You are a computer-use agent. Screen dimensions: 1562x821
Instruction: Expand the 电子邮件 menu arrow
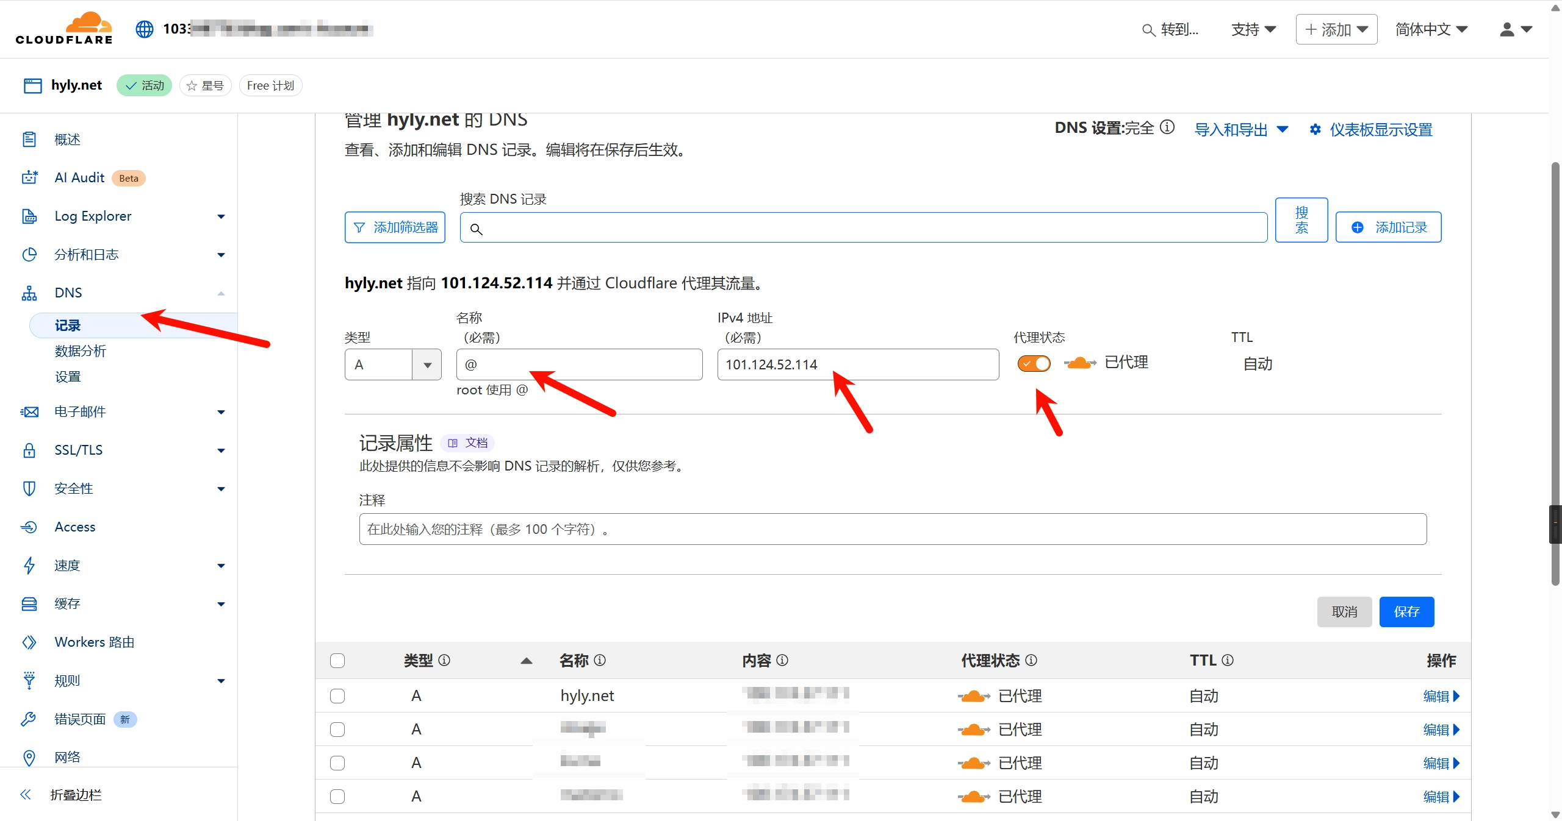click(x=221, y=413)
